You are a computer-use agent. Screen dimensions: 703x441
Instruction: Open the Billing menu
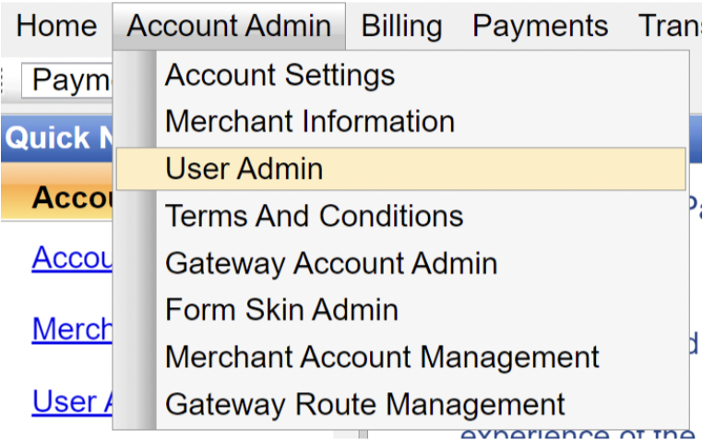coord(401,26)
